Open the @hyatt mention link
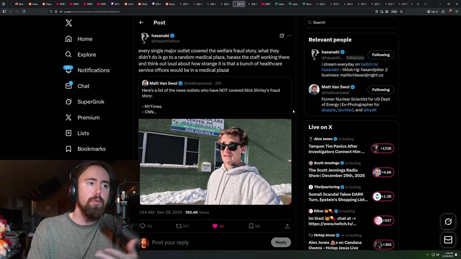Image resolution: width=461 pixels, height=259 pixels. pos(370,110)
